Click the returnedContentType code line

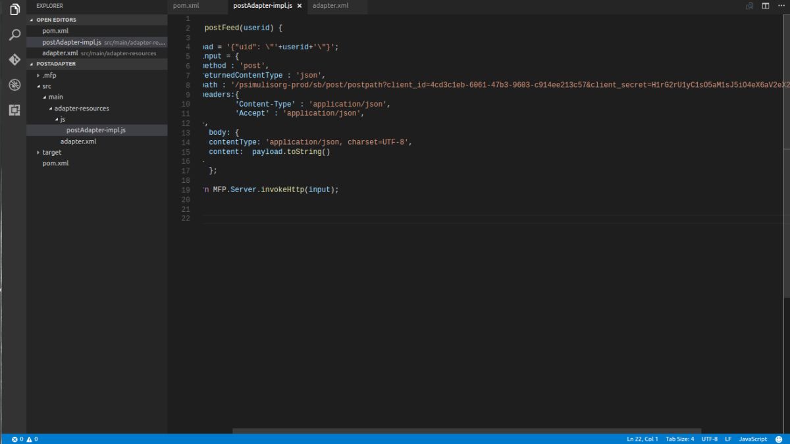(265, 76)
